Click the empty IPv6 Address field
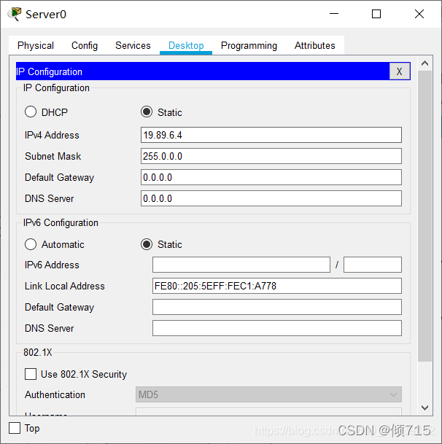The image size is (442, 444). pyautogui.click(x=241, y=265)
